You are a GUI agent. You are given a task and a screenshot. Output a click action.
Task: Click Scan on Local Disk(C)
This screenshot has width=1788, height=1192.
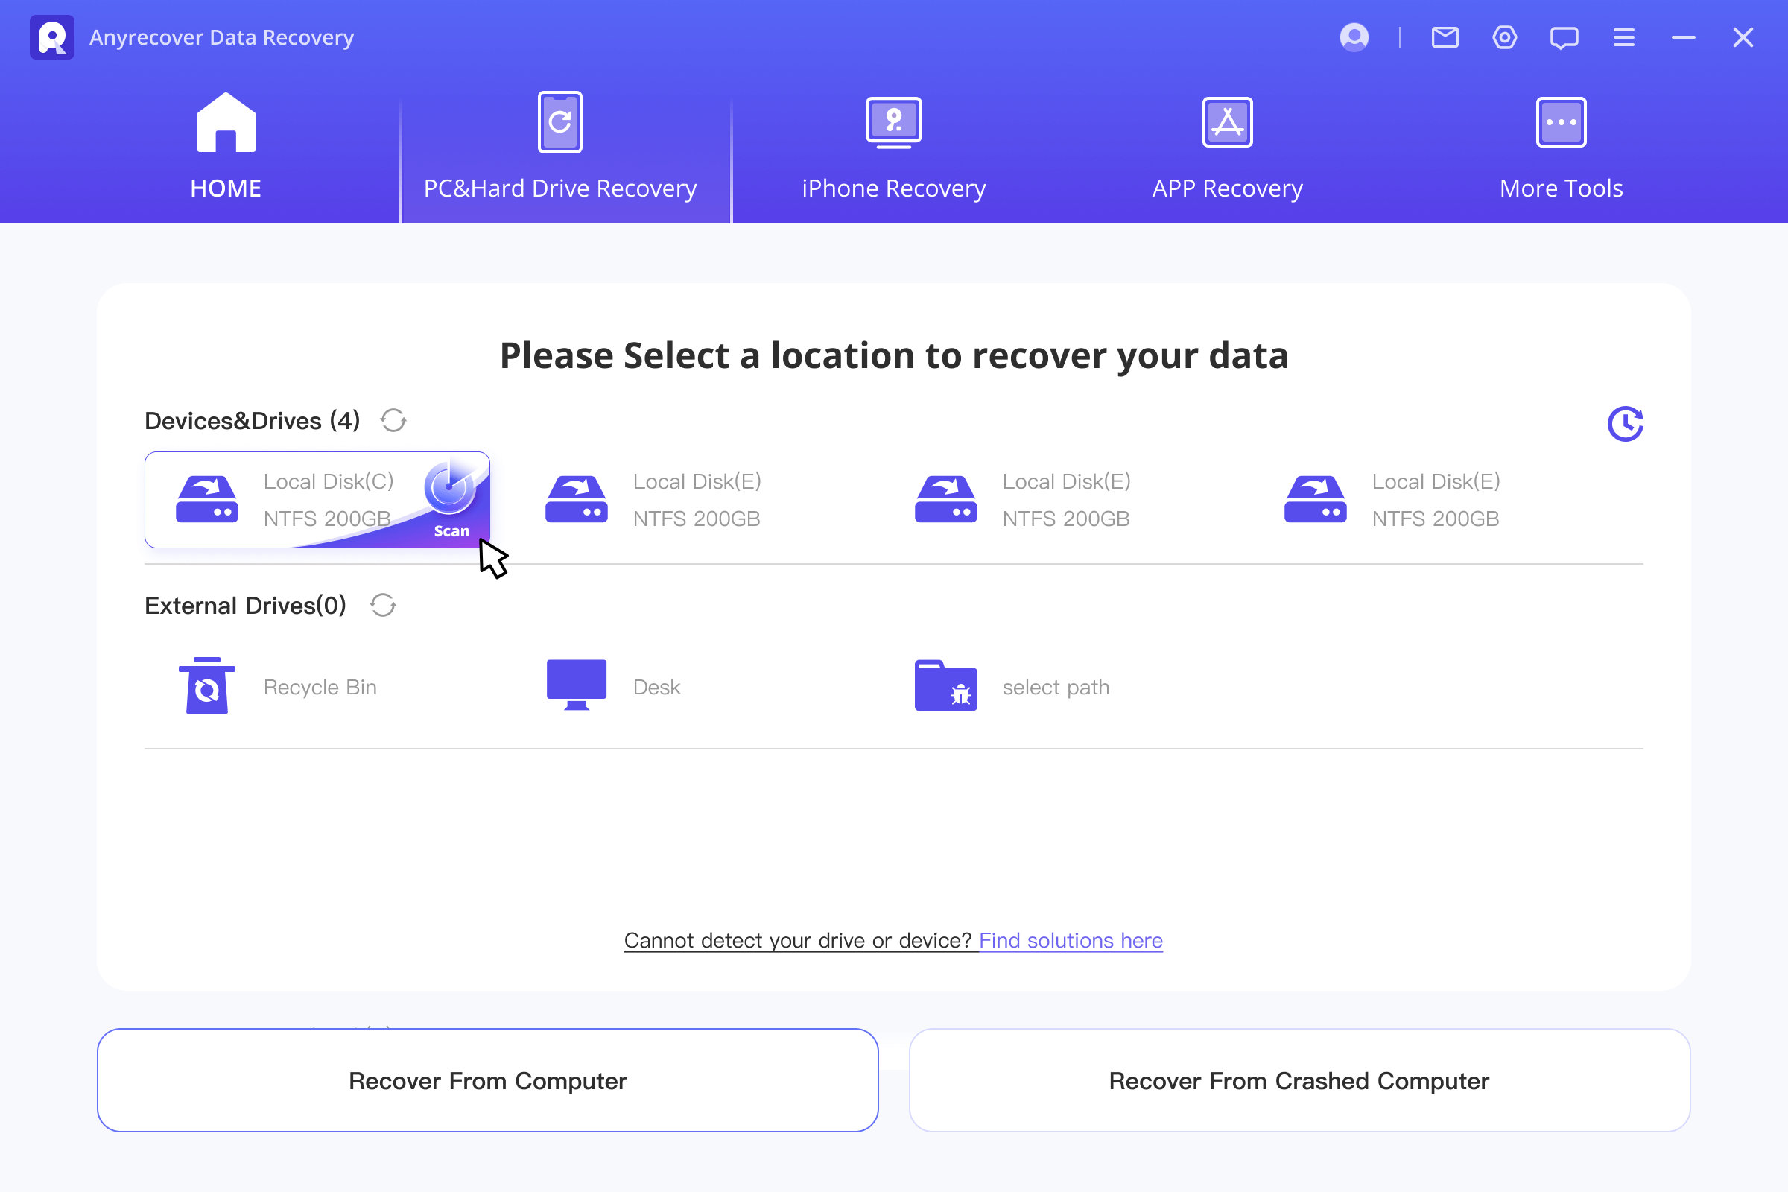(x=451, y=530)
